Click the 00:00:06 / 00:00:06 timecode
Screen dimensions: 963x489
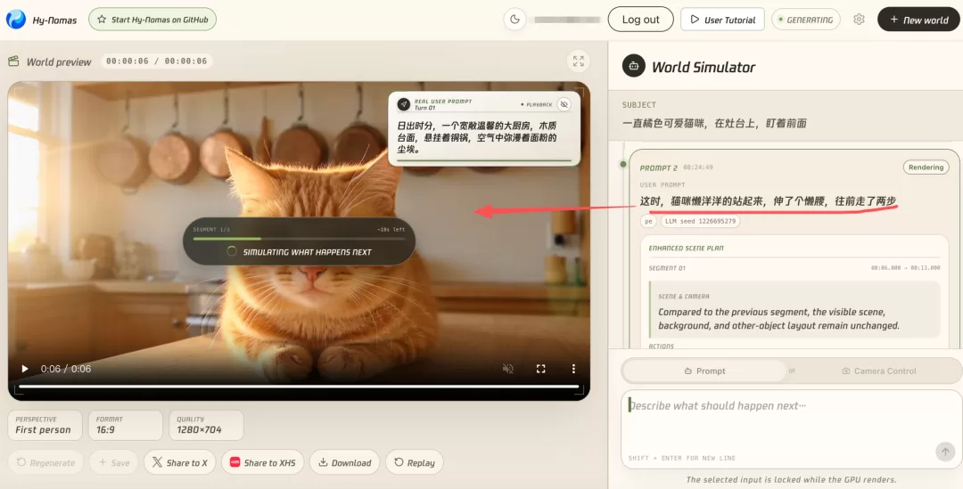(156, 61)
